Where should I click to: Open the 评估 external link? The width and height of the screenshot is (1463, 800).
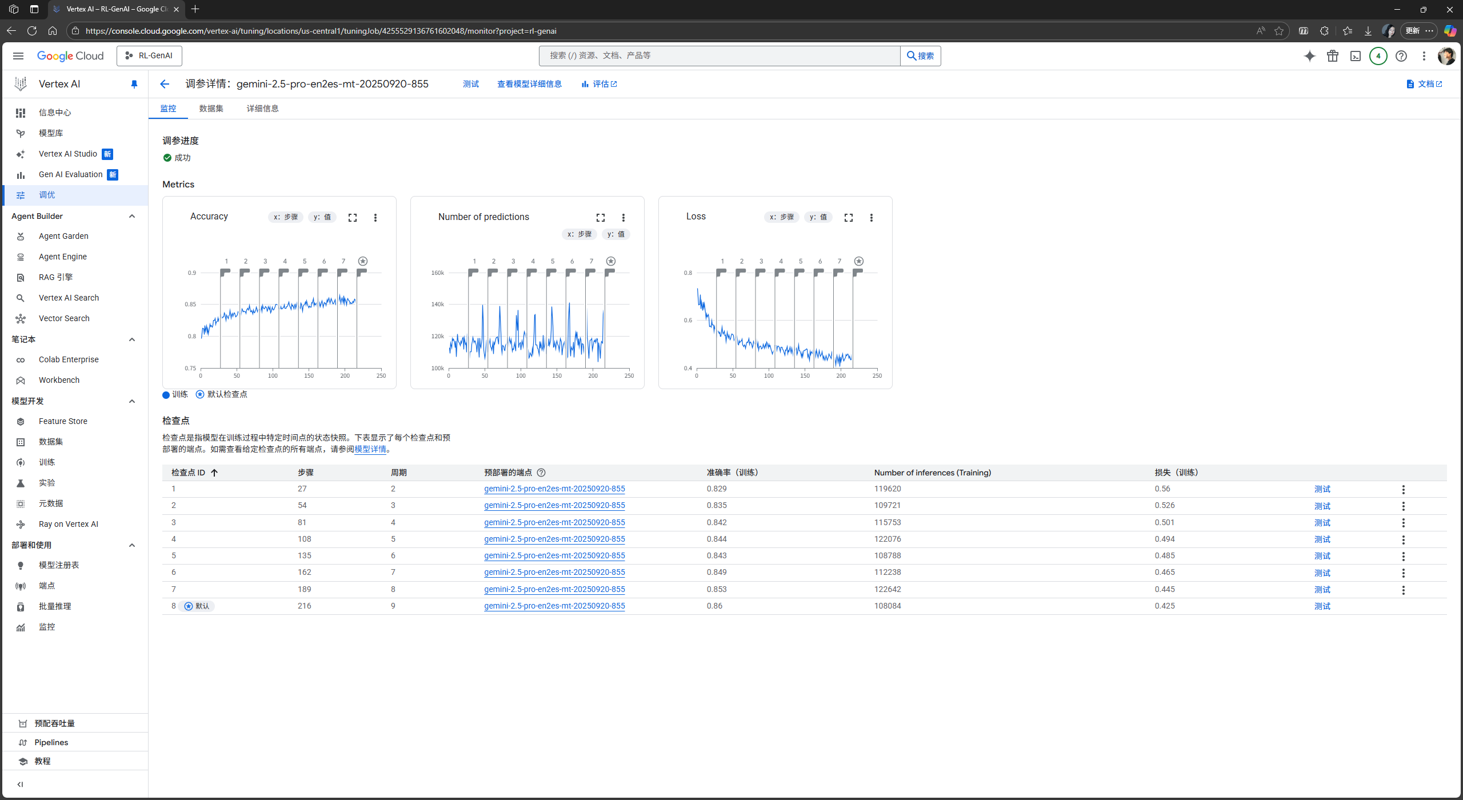(599, 85)
